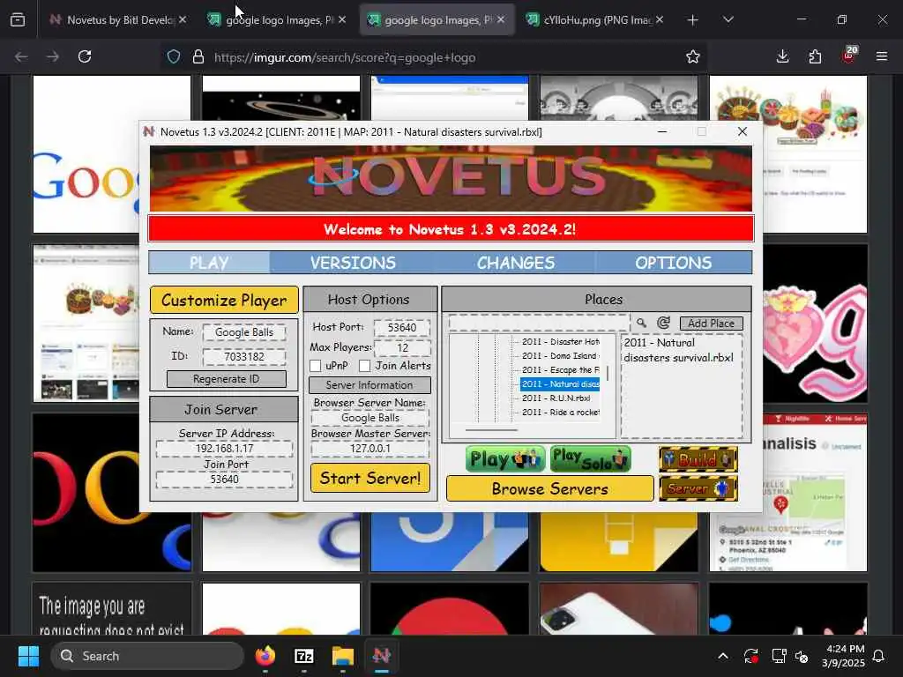903x677 pixels.
Task: Click the Browser Server Name field
Action: 369,417
